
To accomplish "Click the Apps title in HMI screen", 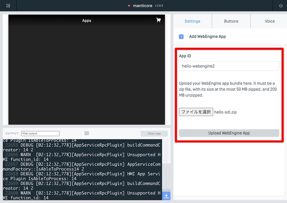I will click(87, 21).
